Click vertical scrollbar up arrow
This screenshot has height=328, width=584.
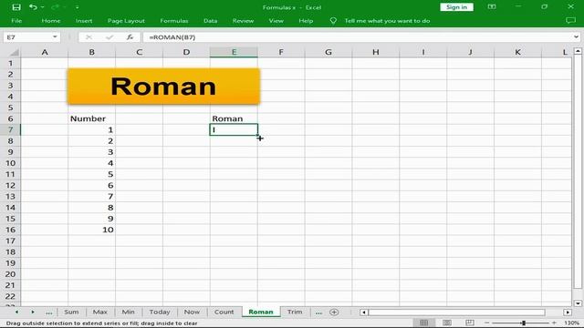(578, 51)
